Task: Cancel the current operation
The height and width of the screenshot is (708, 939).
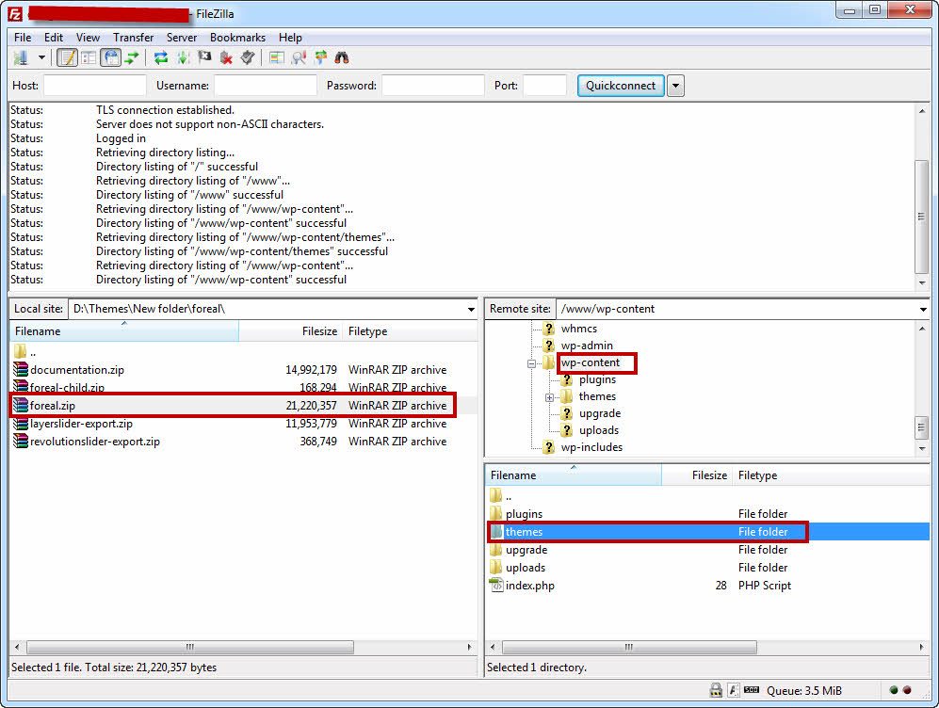Action: tap(204, 57)
